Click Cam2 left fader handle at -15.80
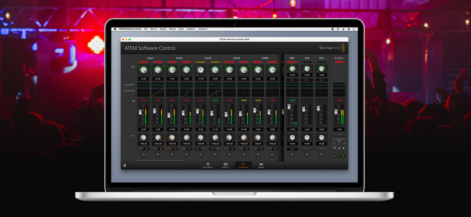Viewport: 471px width, 217px height. (x=168, y=115)
